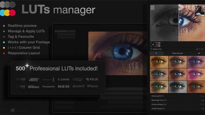
Task: Select the black-and-white eye LUT thumbnail
Action: [x=177, y=87]
